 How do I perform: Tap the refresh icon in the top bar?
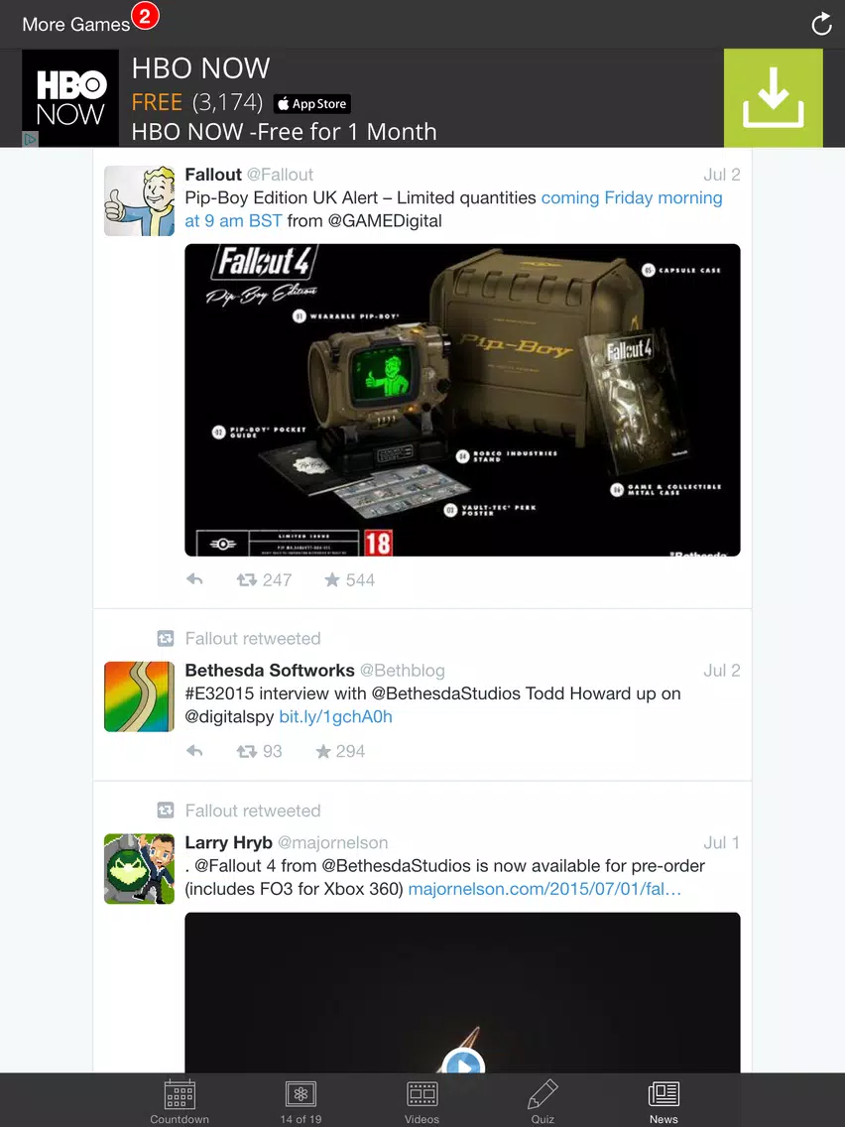coord(821,24)
